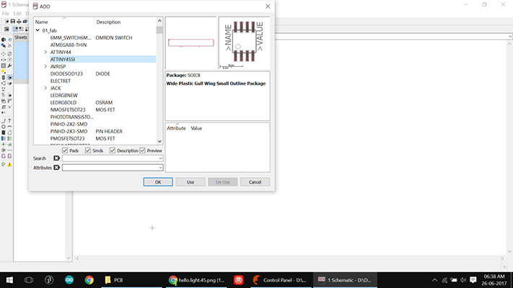Select the Line drawing tool
Viewport: 513px width, 288px height.
pos(4,121)
